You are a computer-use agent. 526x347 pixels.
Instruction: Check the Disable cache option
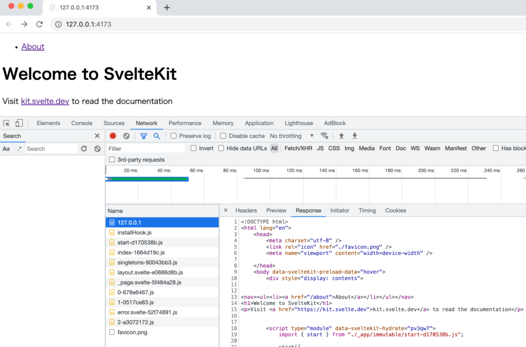[x=223, y=136]
